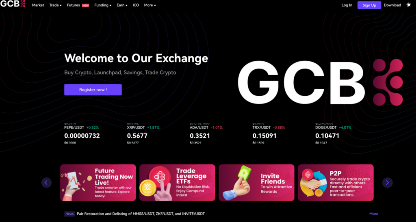Open the Future Trading Now Live banner
Screen dimensions: 416x222
[98, 183]
